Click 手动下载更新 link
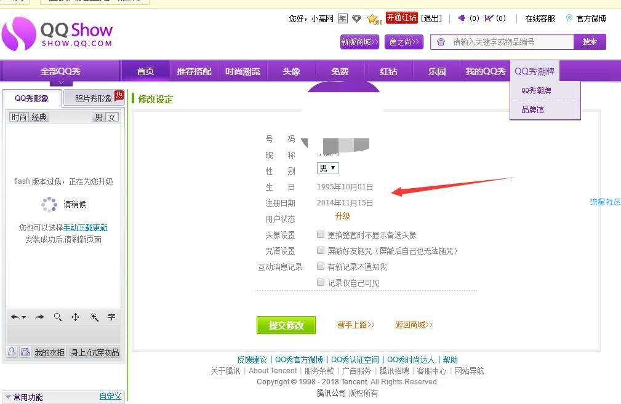Viewport: 621px width, 404px height. 86,228
